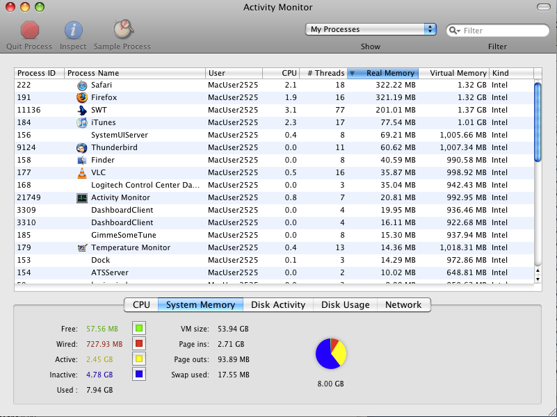557x417 pixels.
Task: Select the Safari compass icon in list
Action: (82, 85)
